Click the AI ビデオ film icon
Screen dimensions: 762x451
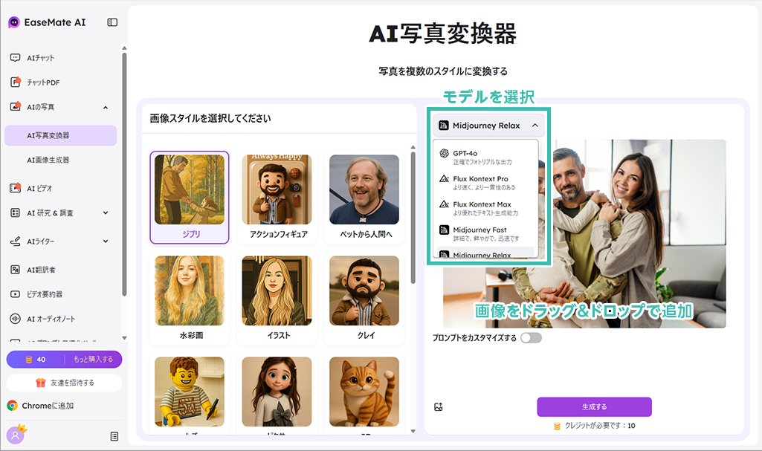[15, 188]
